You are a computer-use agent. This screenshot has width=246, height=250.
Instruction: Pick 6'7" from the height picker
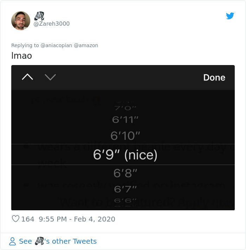[x=125, y=189]
